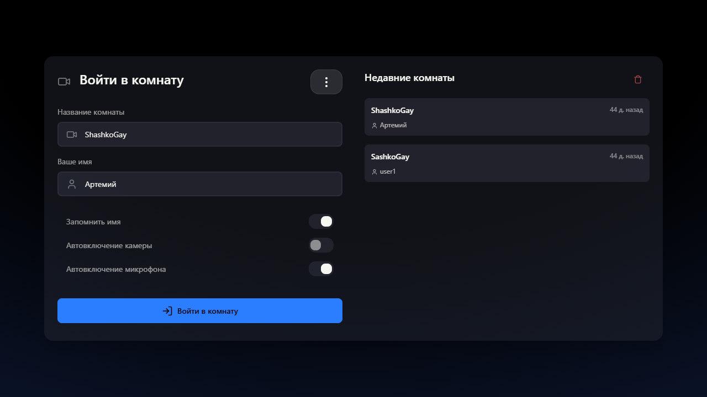This screenshot has width=707, height=397.
Task: Click the "Название комнаты" field label
Action: [x=91, y=112]
